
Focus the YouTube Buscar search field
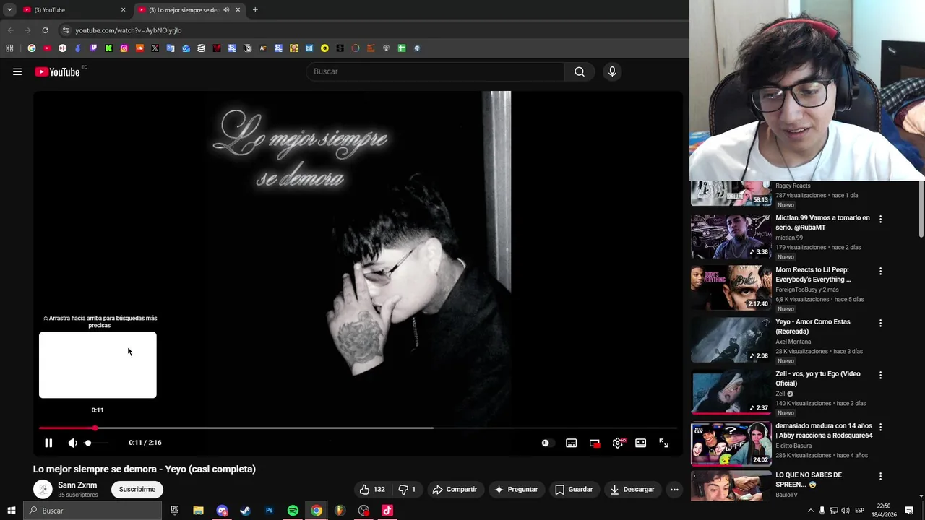(x=436, y=71)
